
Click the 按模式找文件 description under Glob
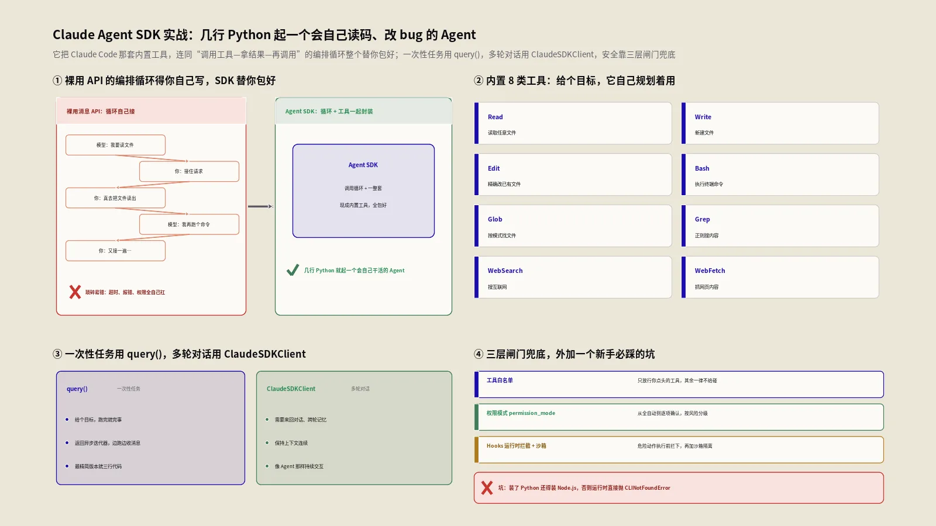coord(502,236)
